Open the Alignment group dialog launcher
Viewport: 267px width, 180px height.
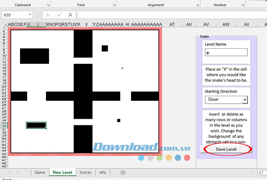click(197, 5)
